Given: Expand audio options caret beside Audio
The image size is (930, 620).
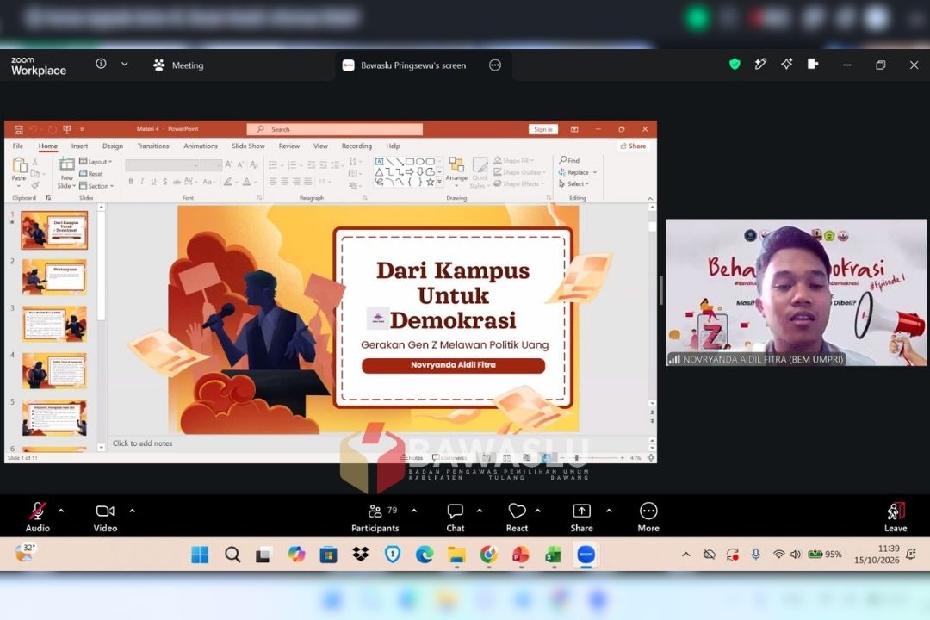Looking at the screenshot, I should pos(61,511).
